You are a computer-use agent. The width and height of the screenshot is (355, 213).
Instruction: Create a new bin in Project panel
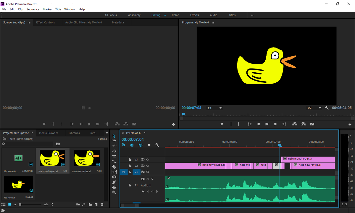pos(90,204)
